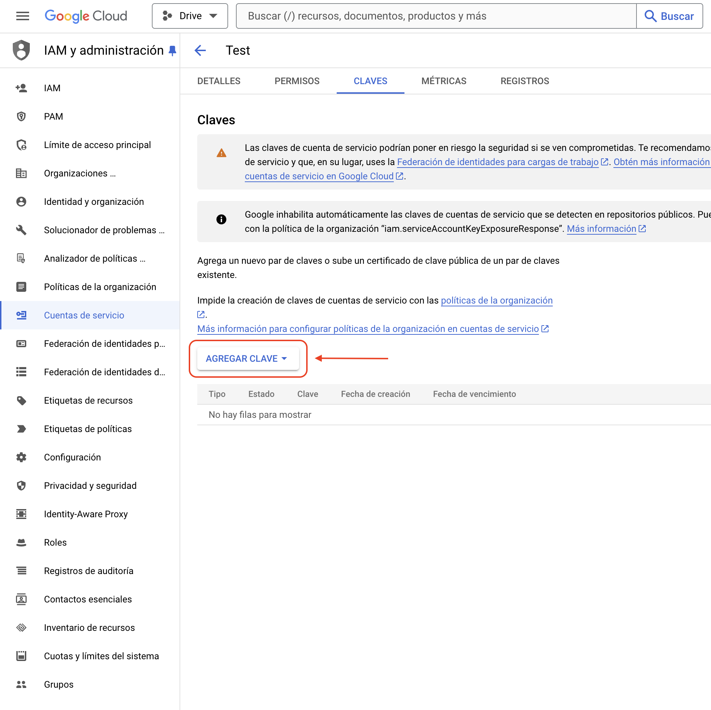Click the Buscar search button
Image resolution: width=711 pixels, height=710 pixels.
click(669, 16)
